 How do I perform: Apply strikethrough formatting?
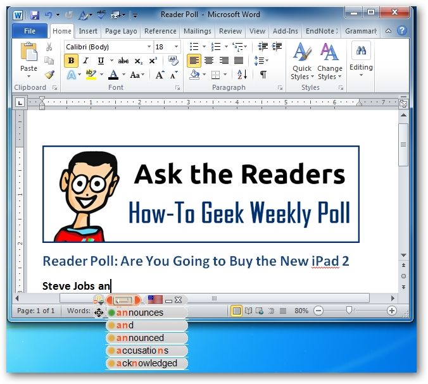123,61
